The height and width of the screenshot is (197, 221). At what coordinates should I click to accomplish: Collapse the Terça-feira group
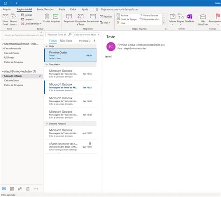pos(47,64)
